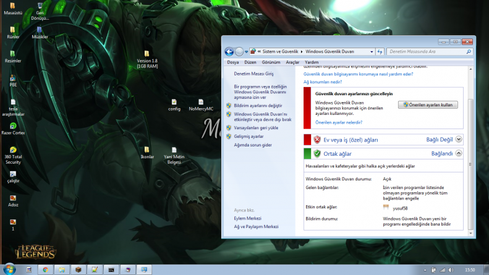The width and height of the screenshot is (489, 275).
Task: Click Ağımda sorun gider
Action: click(x=253, y=145)
